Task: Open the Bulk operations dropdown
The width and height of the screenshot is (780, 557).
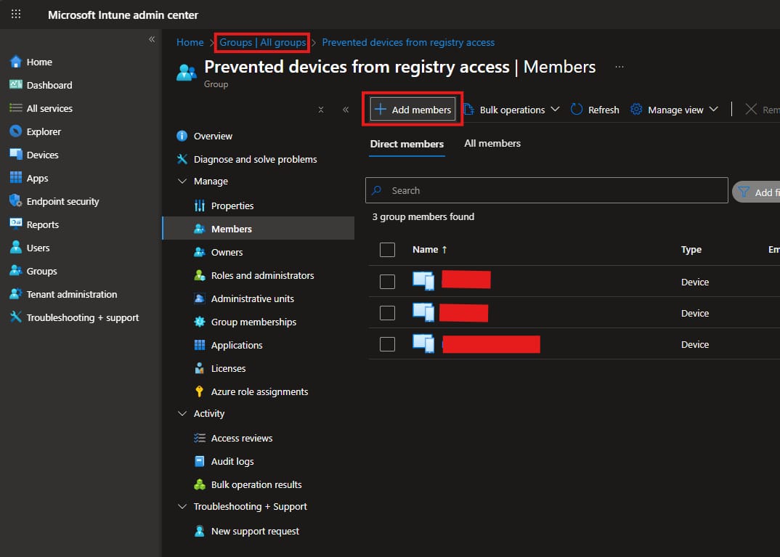Action: tap(511, 110)
